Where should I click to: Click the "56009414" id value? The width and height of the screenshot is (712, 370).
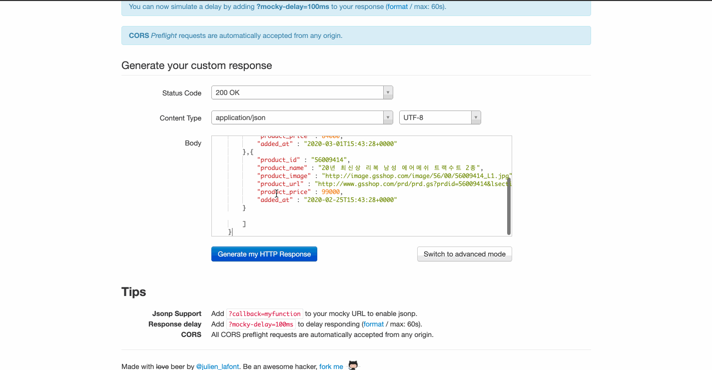[329, 160]
